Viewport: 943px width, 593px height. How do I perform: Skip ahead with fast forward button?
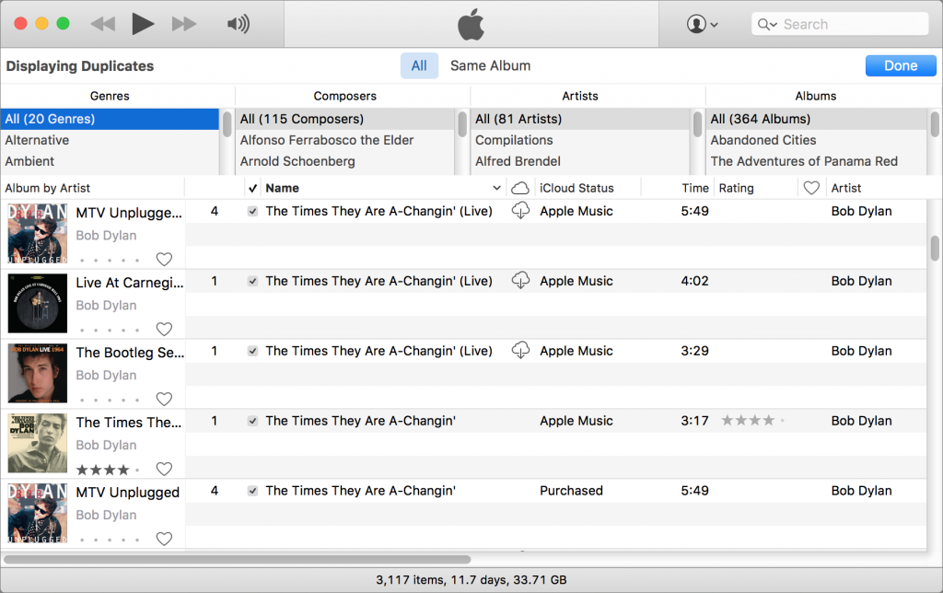coord(184,24)
